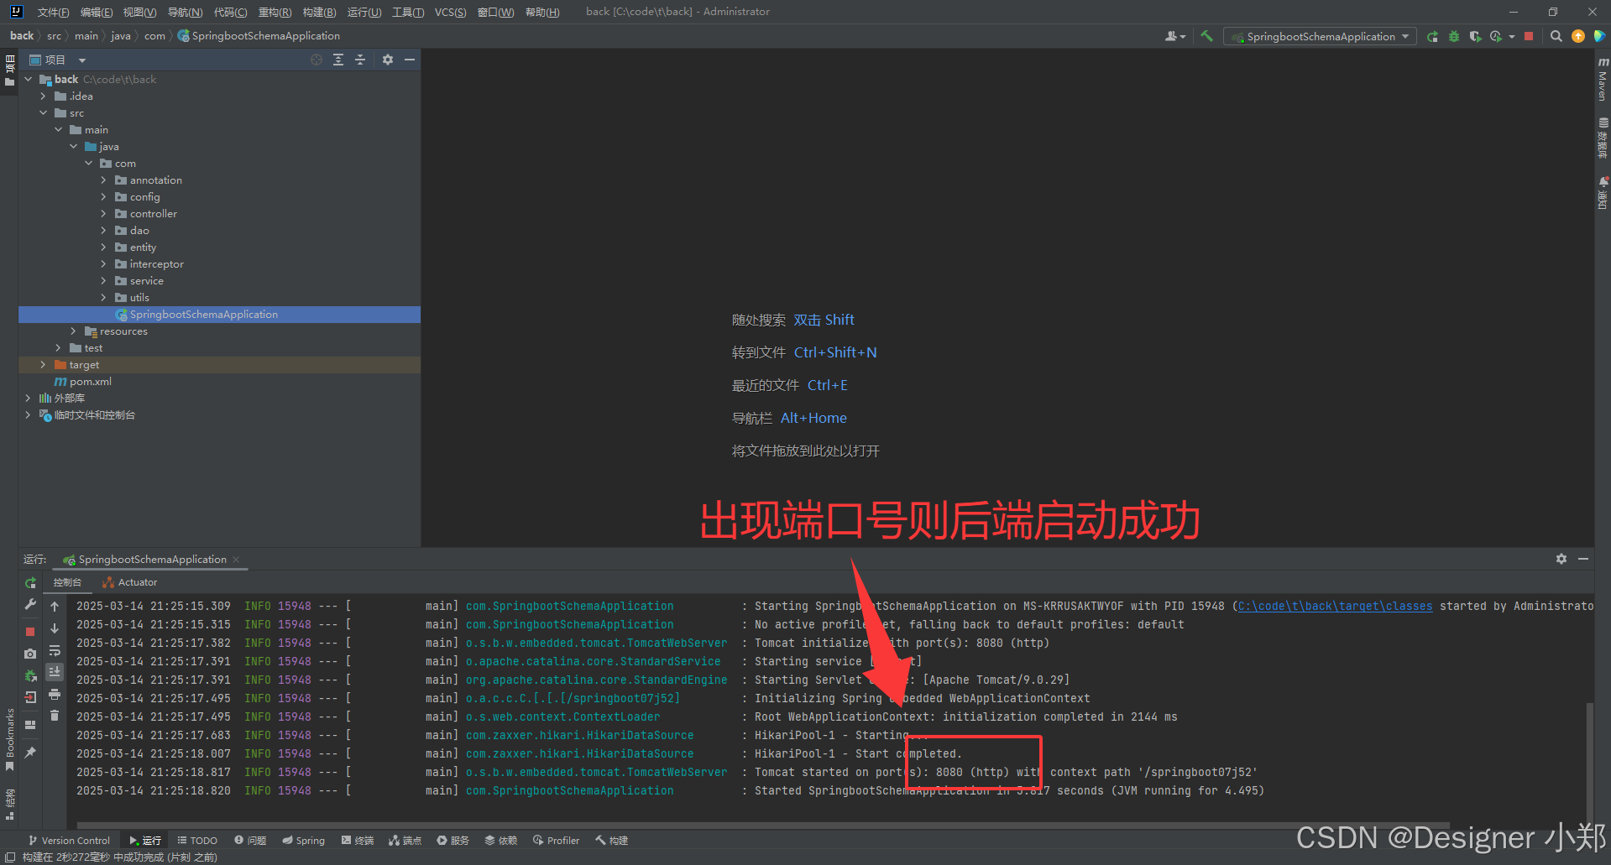1611x865 pixels.
Task: Open the profiler options dropdown arrow
Action: [x=1511, y=36]
